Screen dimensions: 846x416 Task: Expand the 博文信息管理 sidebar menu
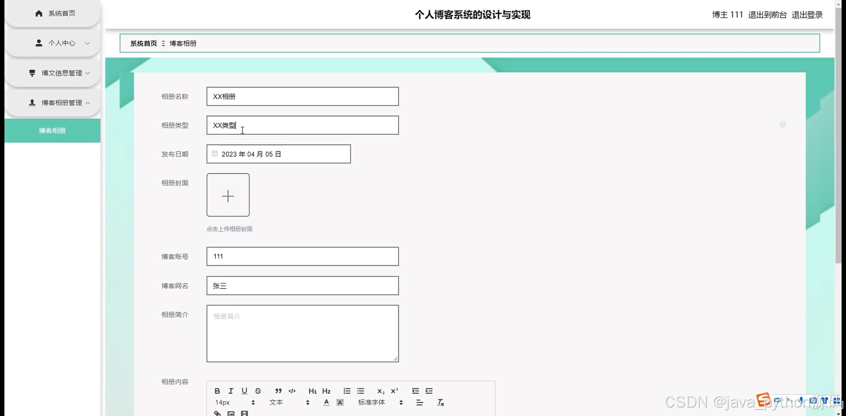(53, 73)
